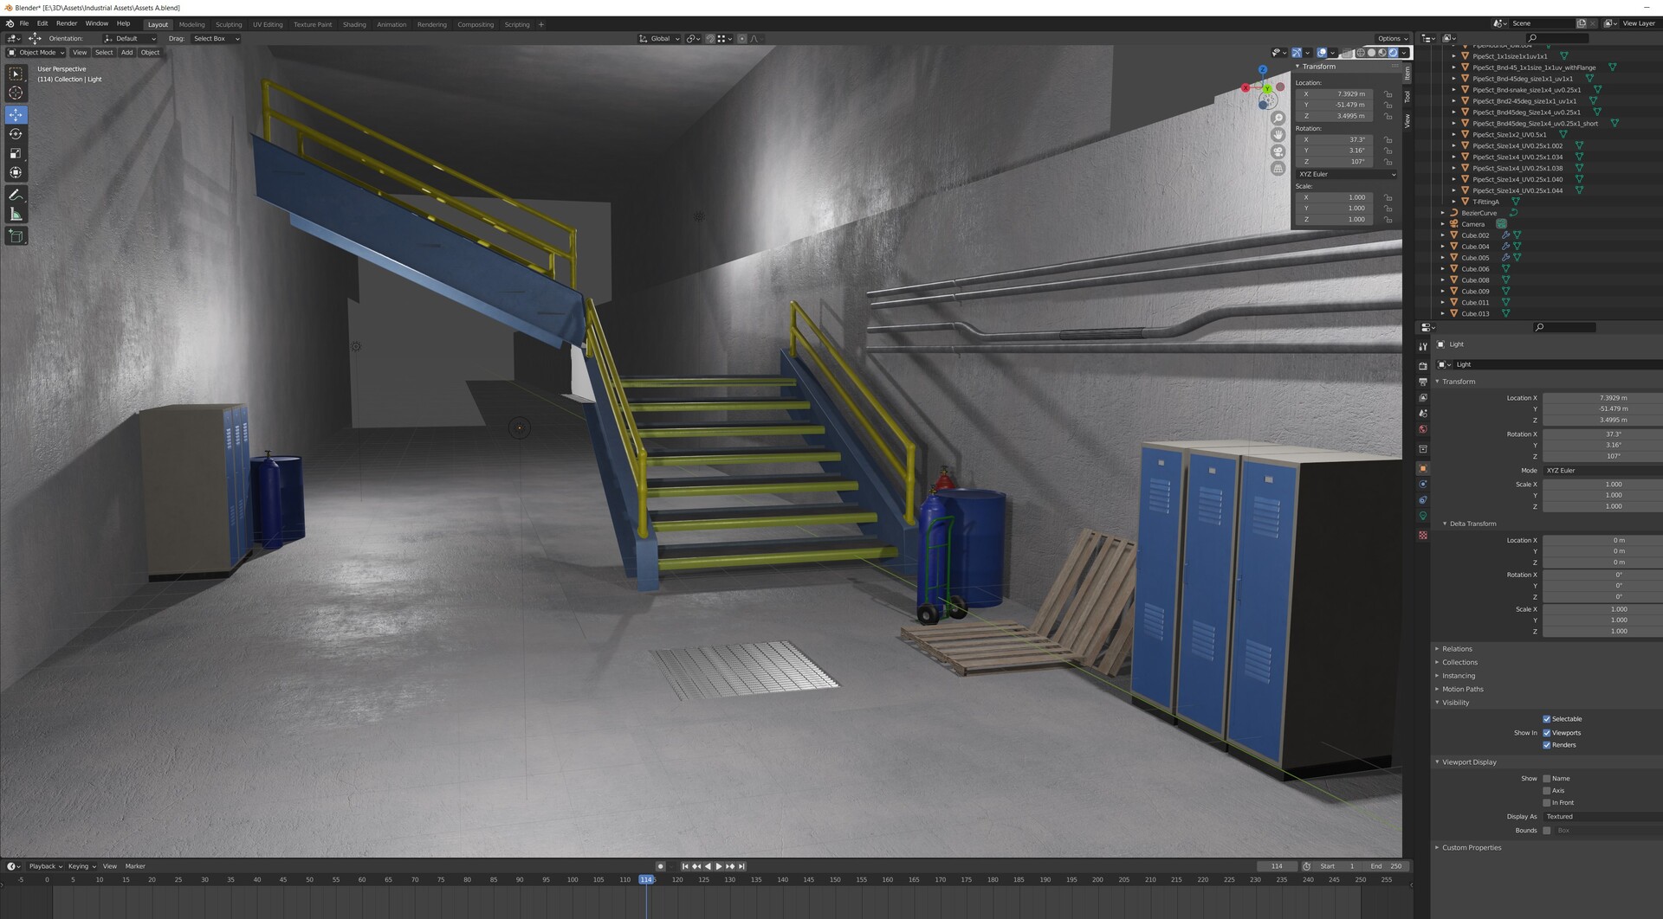This screenshot has height=919, width=1663.
Task: Switch to the Shading workspace tab
Action: click(x=354, y=25)
